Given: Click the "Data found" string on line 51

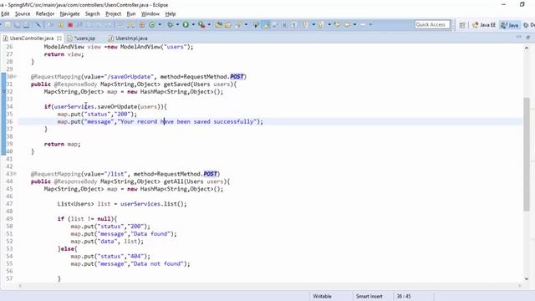Looking at the screenshot, I should [150, 234].
